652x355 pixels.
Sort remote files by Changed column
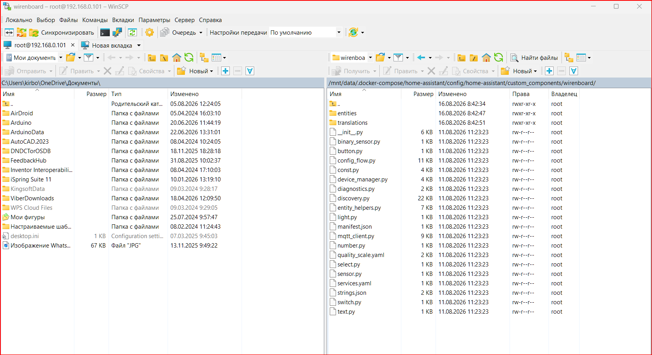453,94
